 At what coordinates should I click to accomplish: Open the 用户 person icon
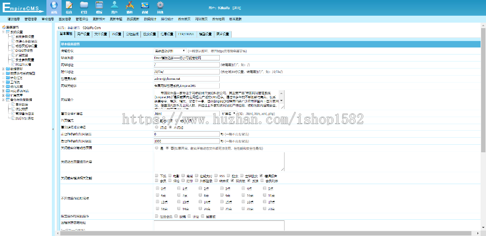pos(114,5)
